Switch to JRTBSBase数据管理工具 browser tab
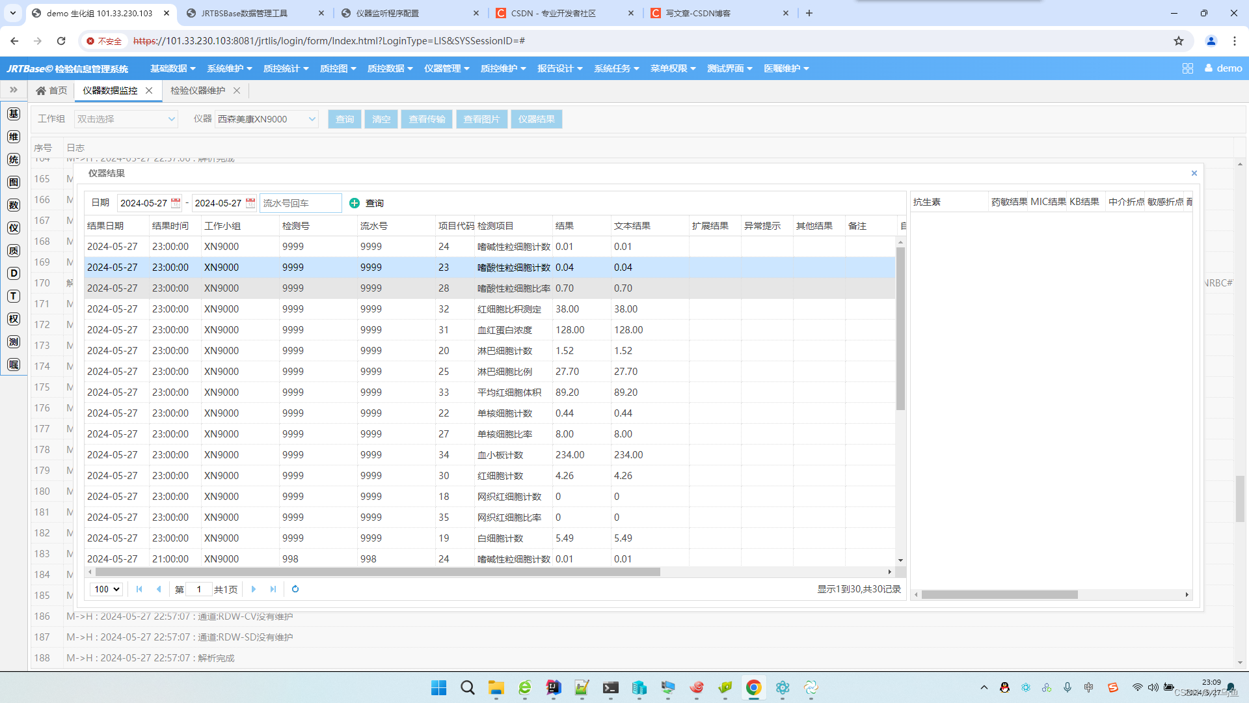Screen dimensions: 1249x703 tap(255, 13)
